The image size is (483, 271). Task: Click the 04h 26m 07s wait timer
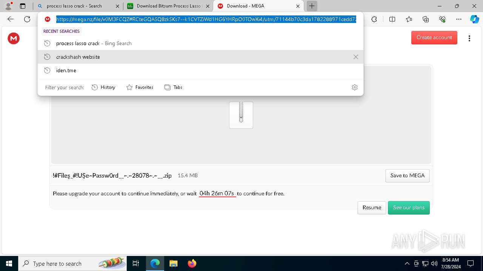pyautogui.click(x=217, y=193)
